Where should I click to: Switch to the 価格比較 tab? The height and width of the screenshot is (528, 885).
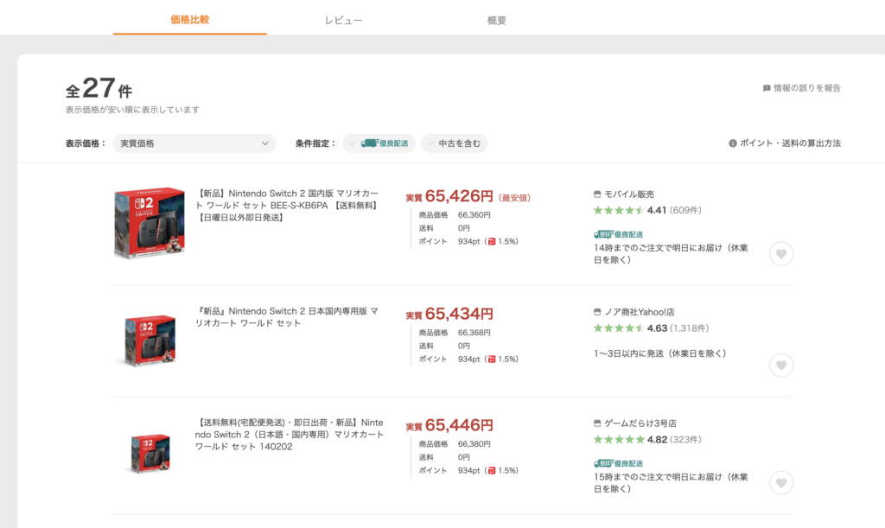189,20
